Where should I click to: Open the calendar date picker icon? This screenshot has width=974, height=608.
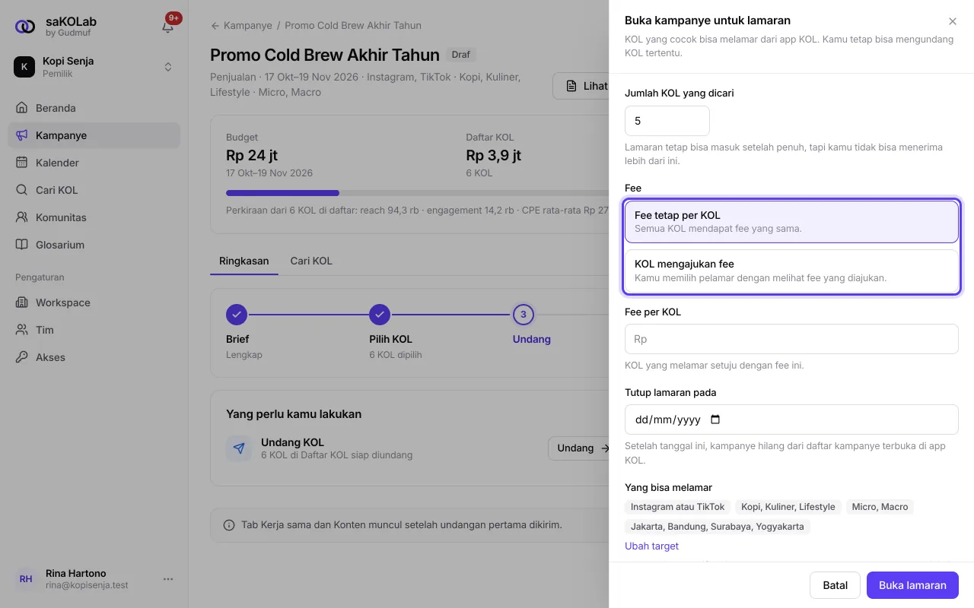coord(715,420)
